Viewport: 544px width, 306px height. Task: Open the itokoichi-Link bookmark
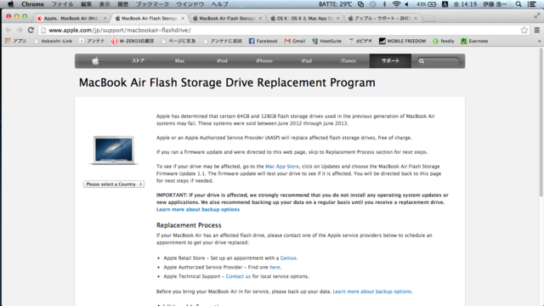tap(53, 41)
